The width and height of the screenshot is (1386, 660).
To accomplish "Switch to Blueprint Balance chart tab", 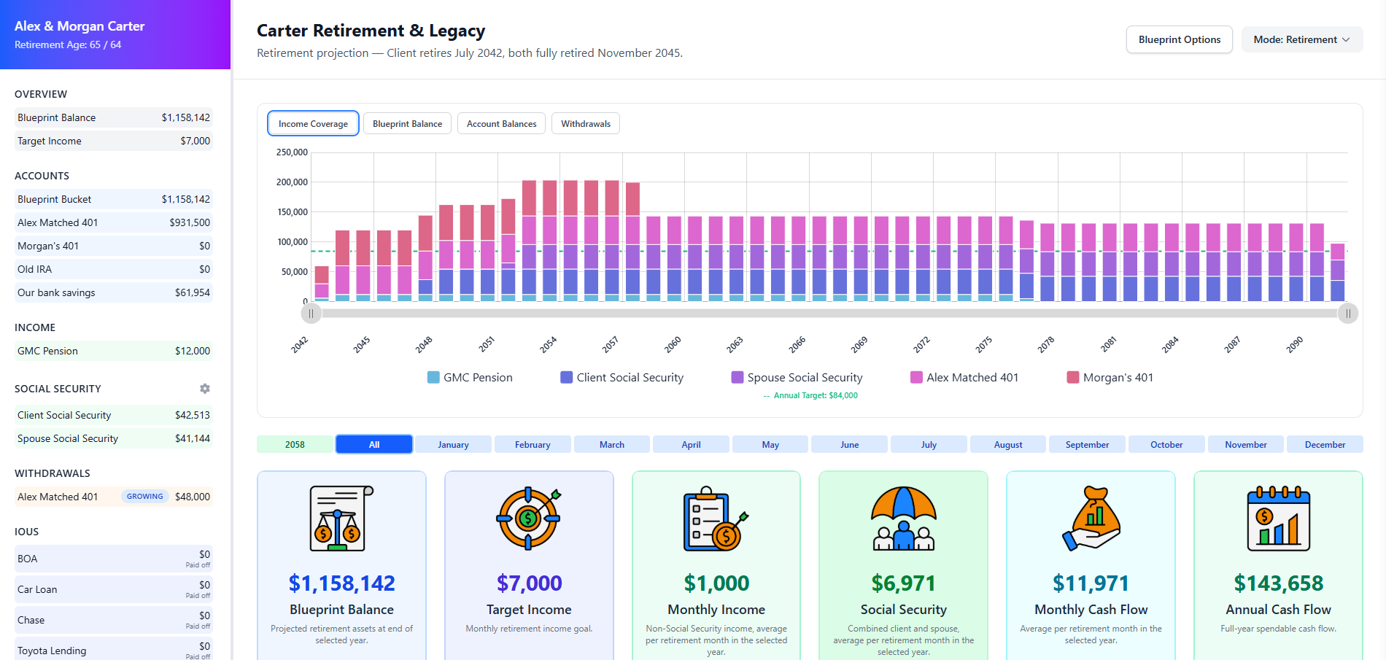I will tap(407, 124).
